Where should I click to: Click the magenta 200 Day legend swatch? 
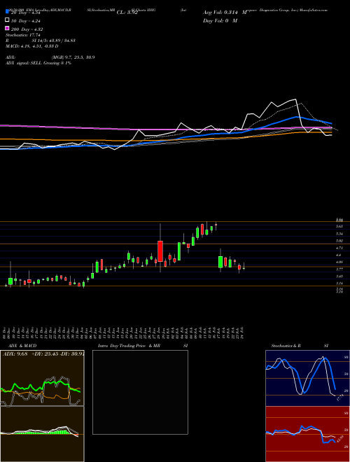click(7, 28)
